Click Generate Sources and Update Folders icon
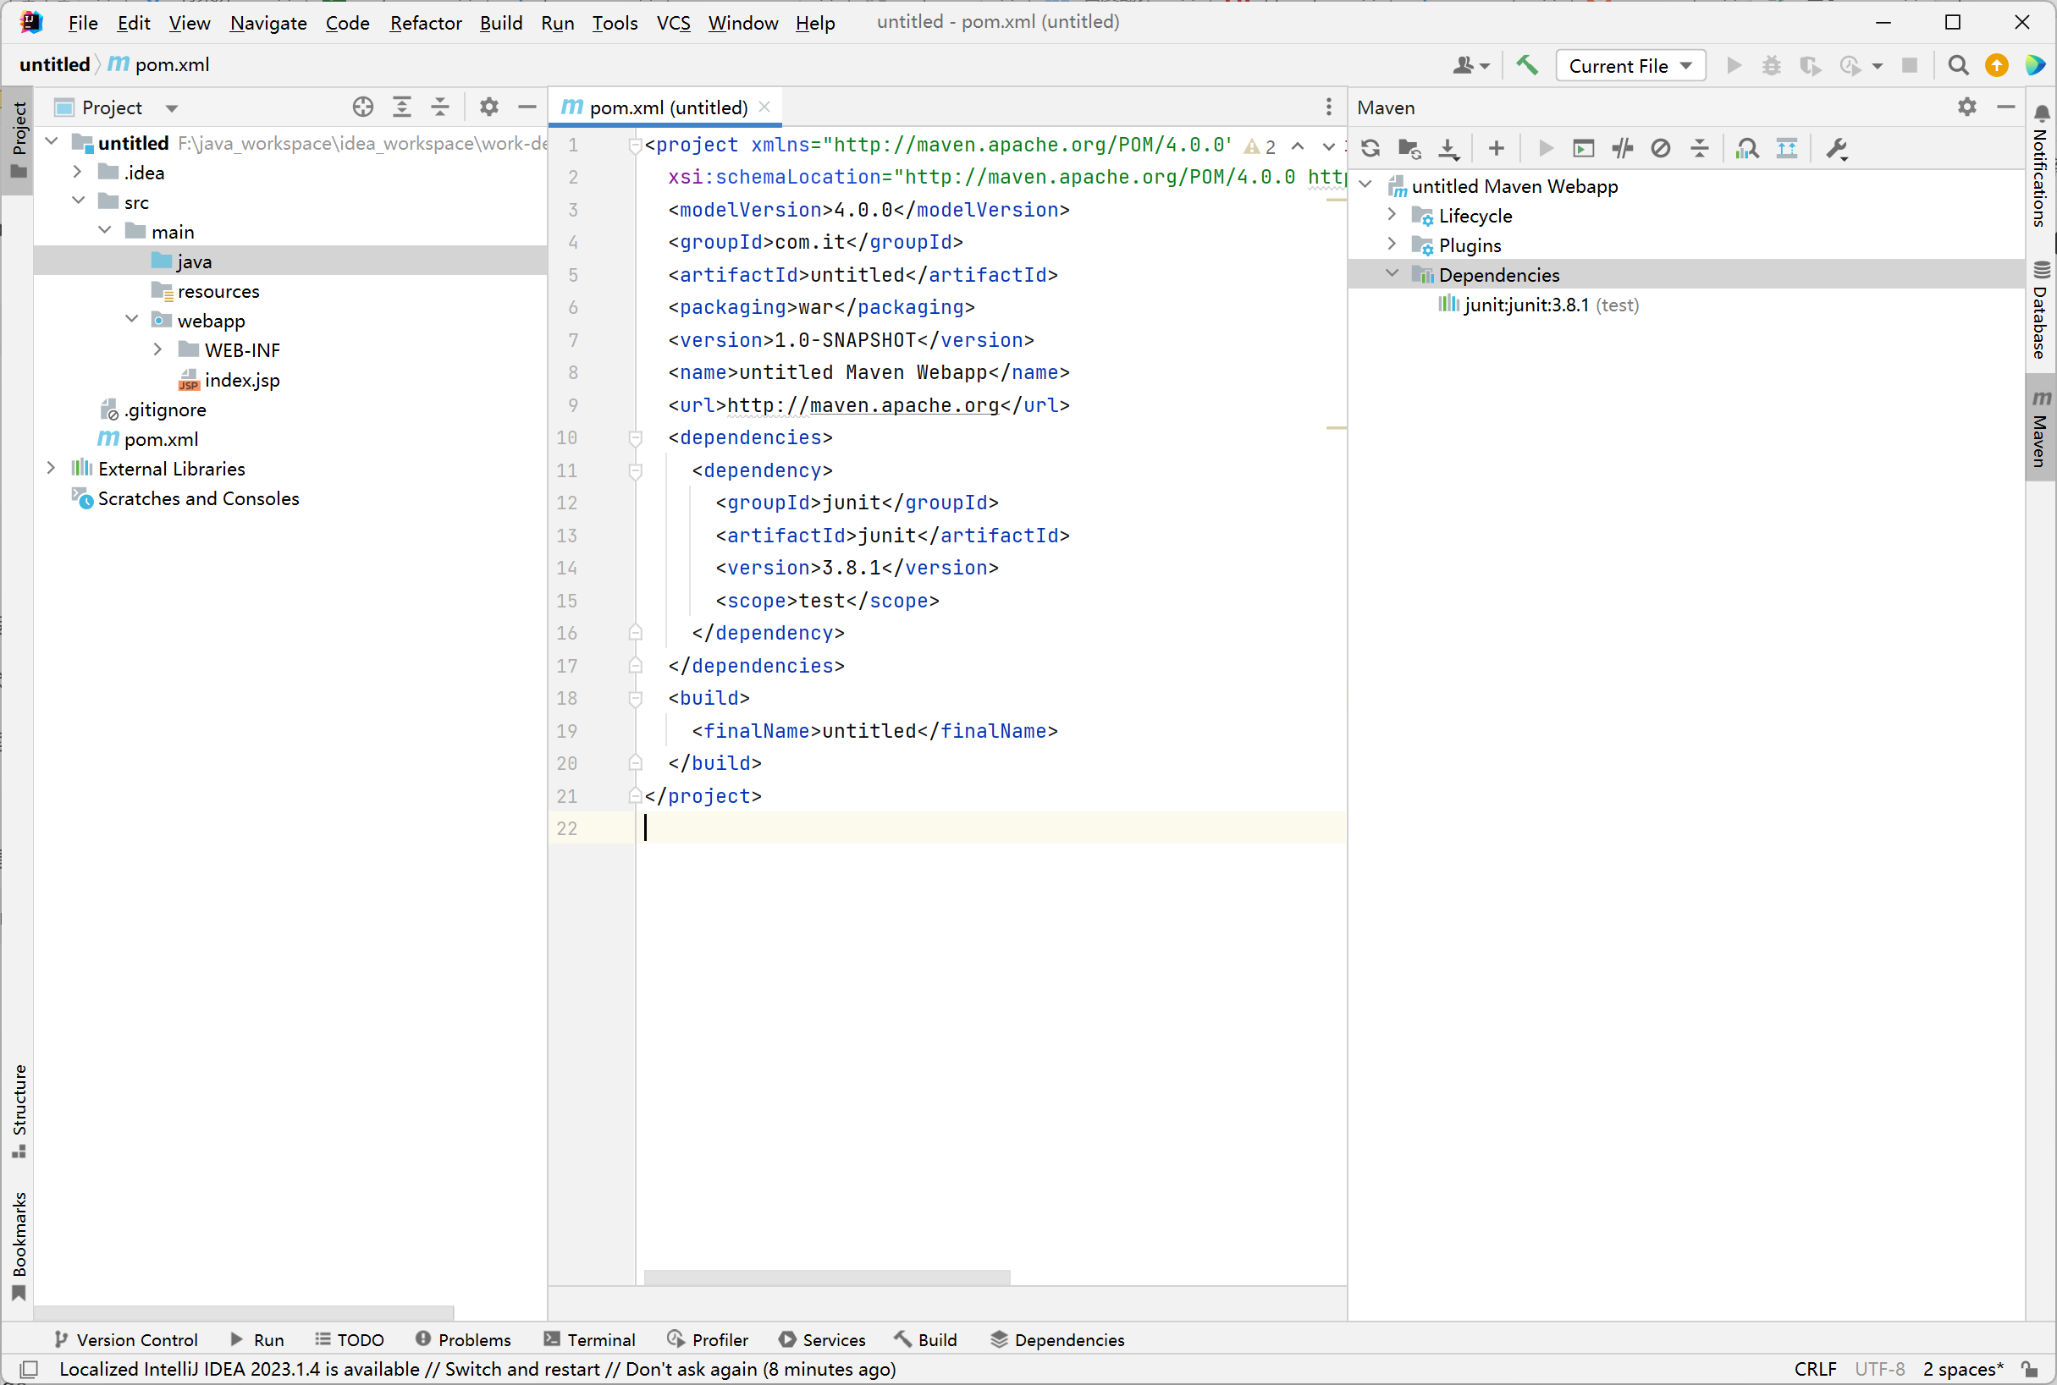 click(x=1409, y=148)
